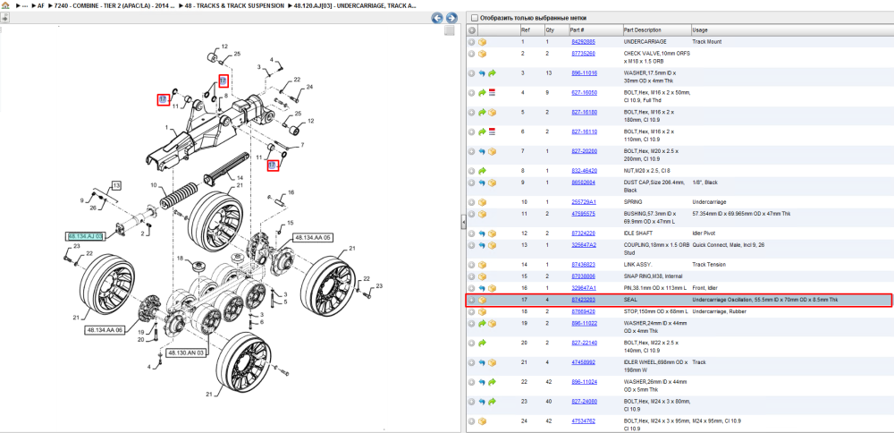Image resolution: width=894 pixels, height=433 pixels.
Task: Click blue arrow on IDLE SHAFT row
Action: 482,233
